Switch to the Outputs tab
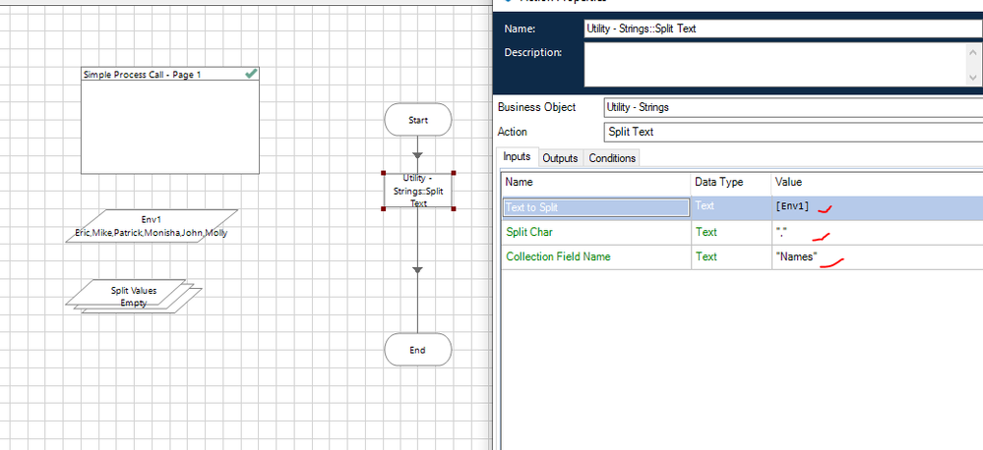 (560, 158)
